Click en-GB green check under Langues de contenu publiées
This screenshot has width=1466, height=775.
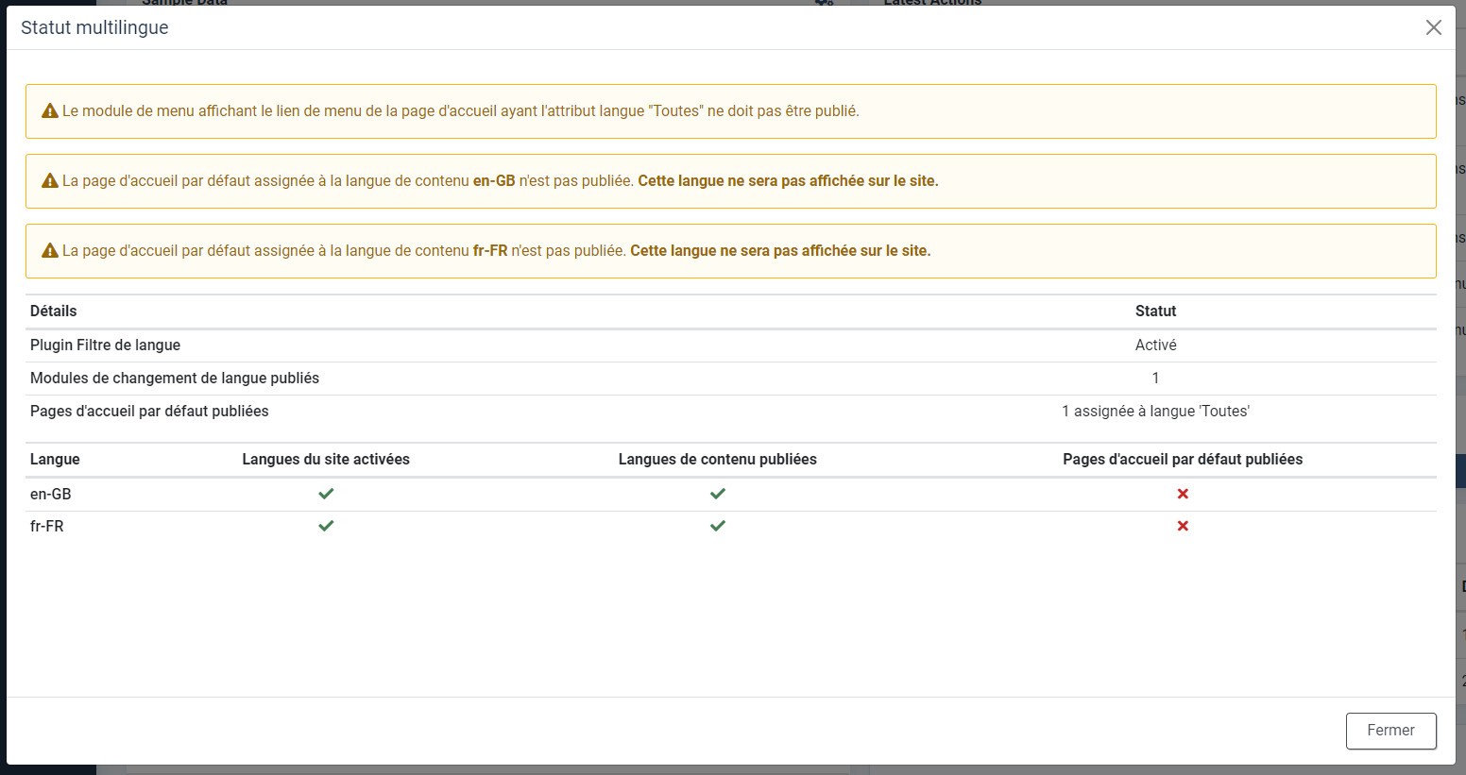(718, 494)
